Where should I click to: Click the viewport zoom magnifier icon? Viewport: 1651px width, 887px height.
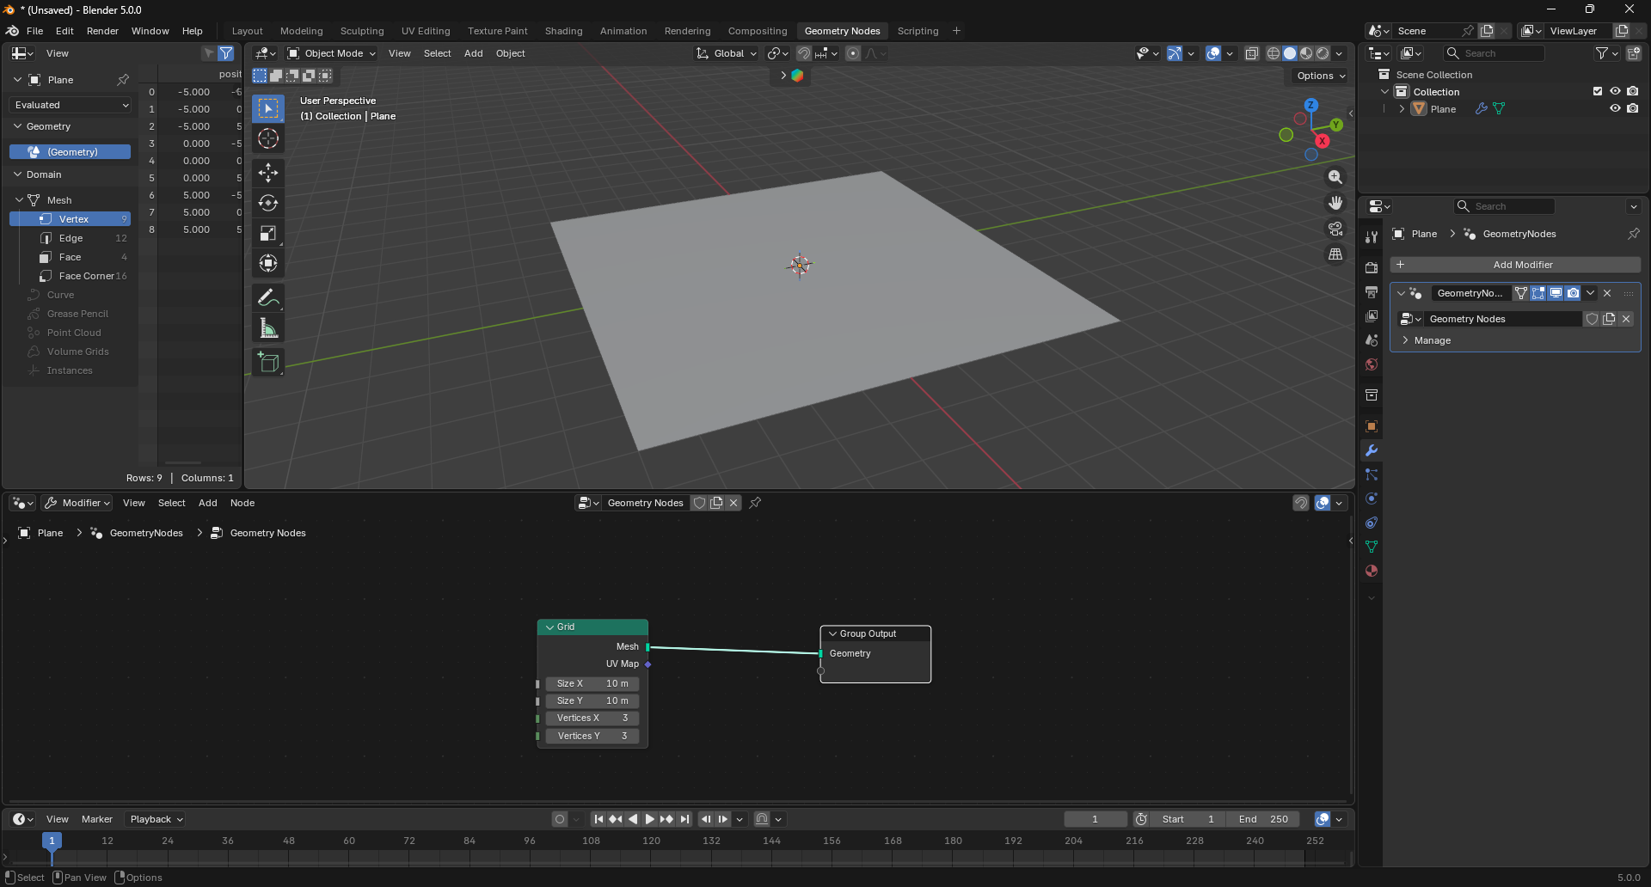(1335, 177)
